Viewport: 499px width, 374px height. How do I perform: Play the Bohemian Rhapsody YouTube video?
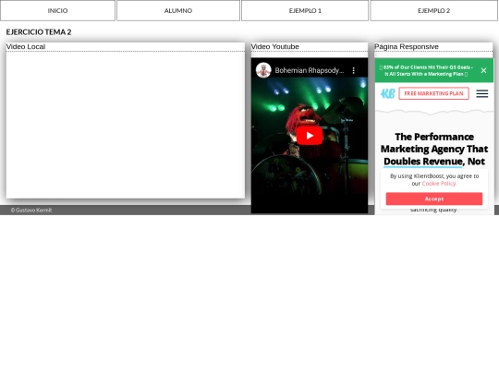click(x=310, y=136)
